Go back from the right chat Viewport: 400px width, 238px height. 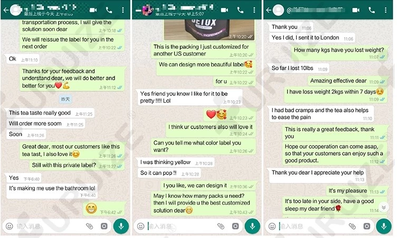(269, 10)
